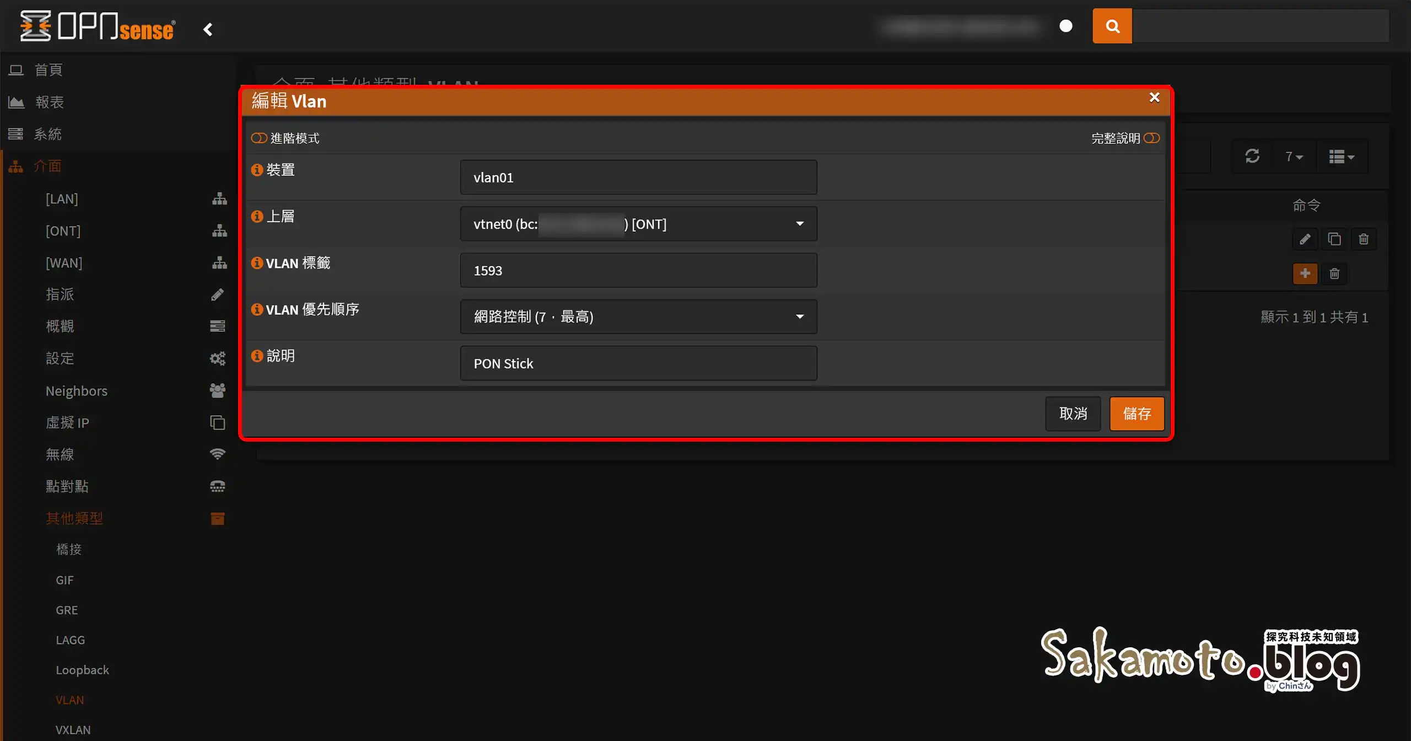Click the 儲存 save button
The image size is (1411, 741).
pyautogui.click(x=1137, y=414)
